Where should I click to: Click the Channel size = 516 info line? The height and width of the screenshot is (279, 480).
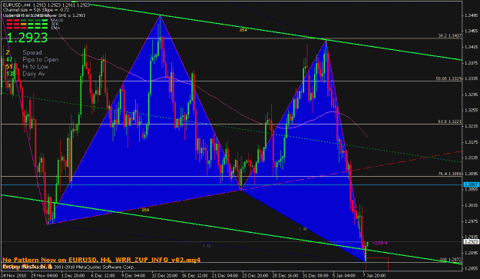click(x=36, y=10)
